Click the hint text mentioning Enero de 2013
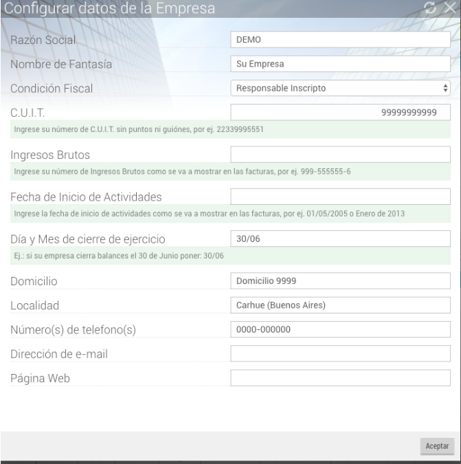The width and height of the screenshot is (461, 464). pos(209,214)
